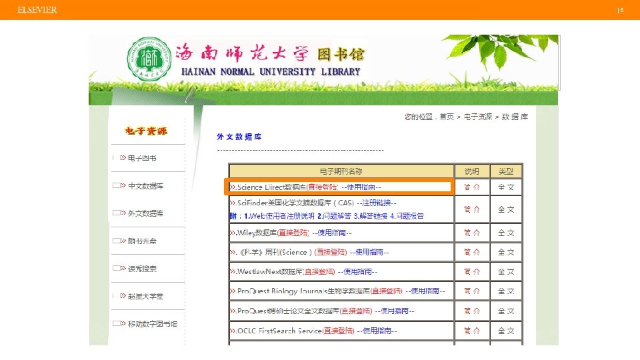The image size is (640, 360).
Task: Click 简介 in the WestlawNext row
Action: tap(472, 271)
